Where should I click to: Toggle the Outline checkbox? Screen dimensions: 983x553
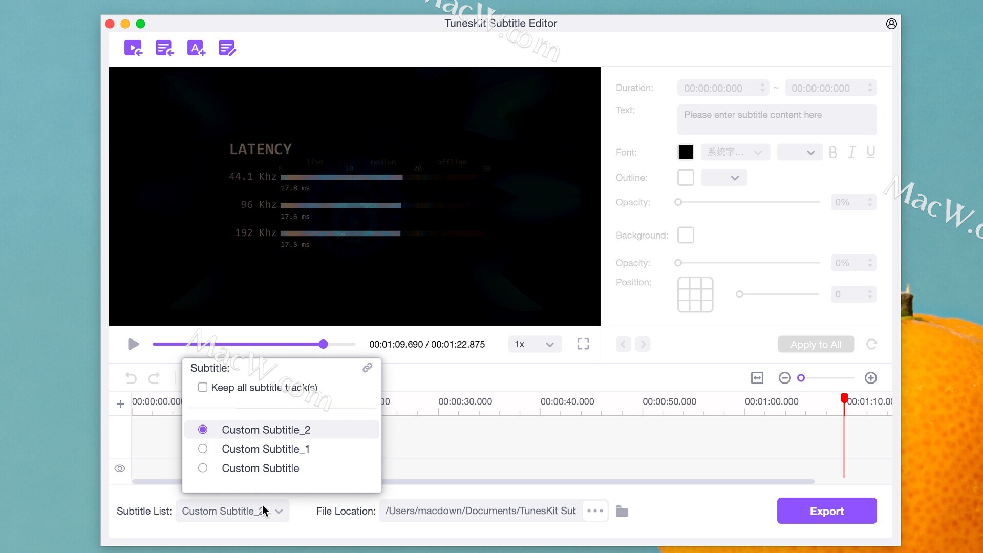coord(686,178)
